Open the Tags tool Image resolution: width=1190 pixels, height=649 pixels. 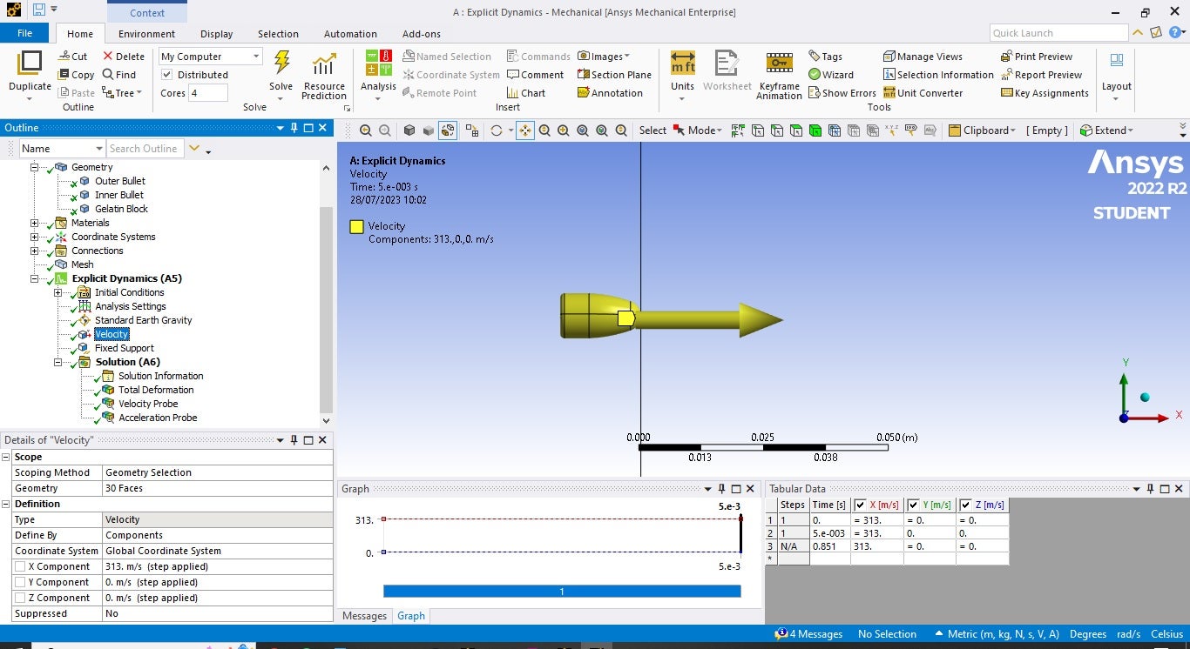[825, 57]
